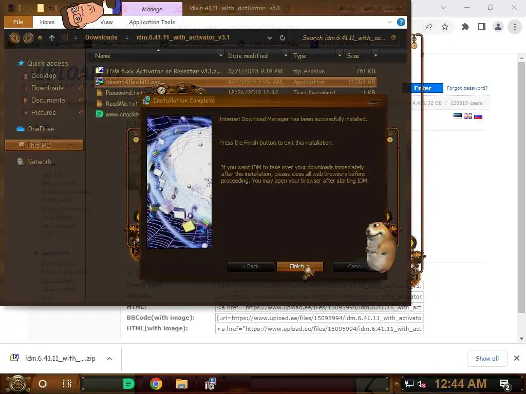Open the Chrome extensions puzzle icon
The width and height of the screenshot is (526, 394).
465,27
